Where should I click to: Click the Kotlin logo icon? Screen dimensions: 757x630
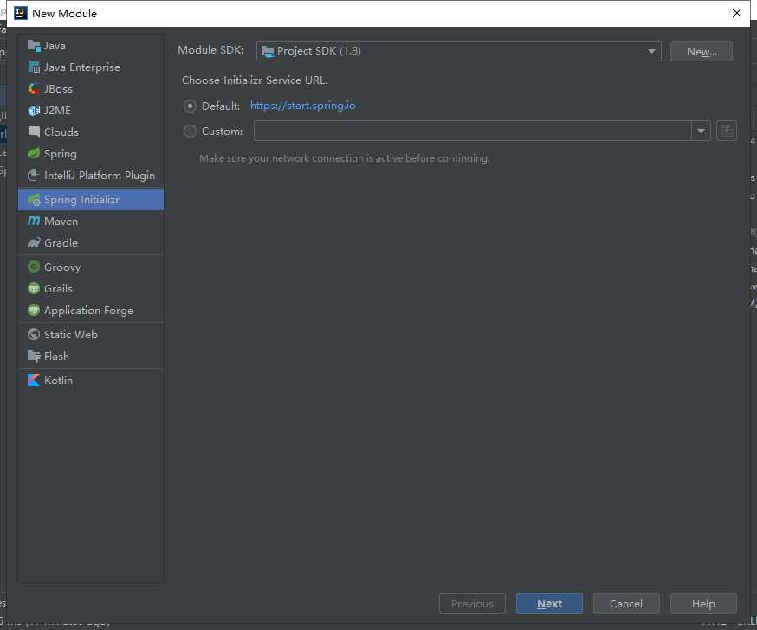pos(34,380)
